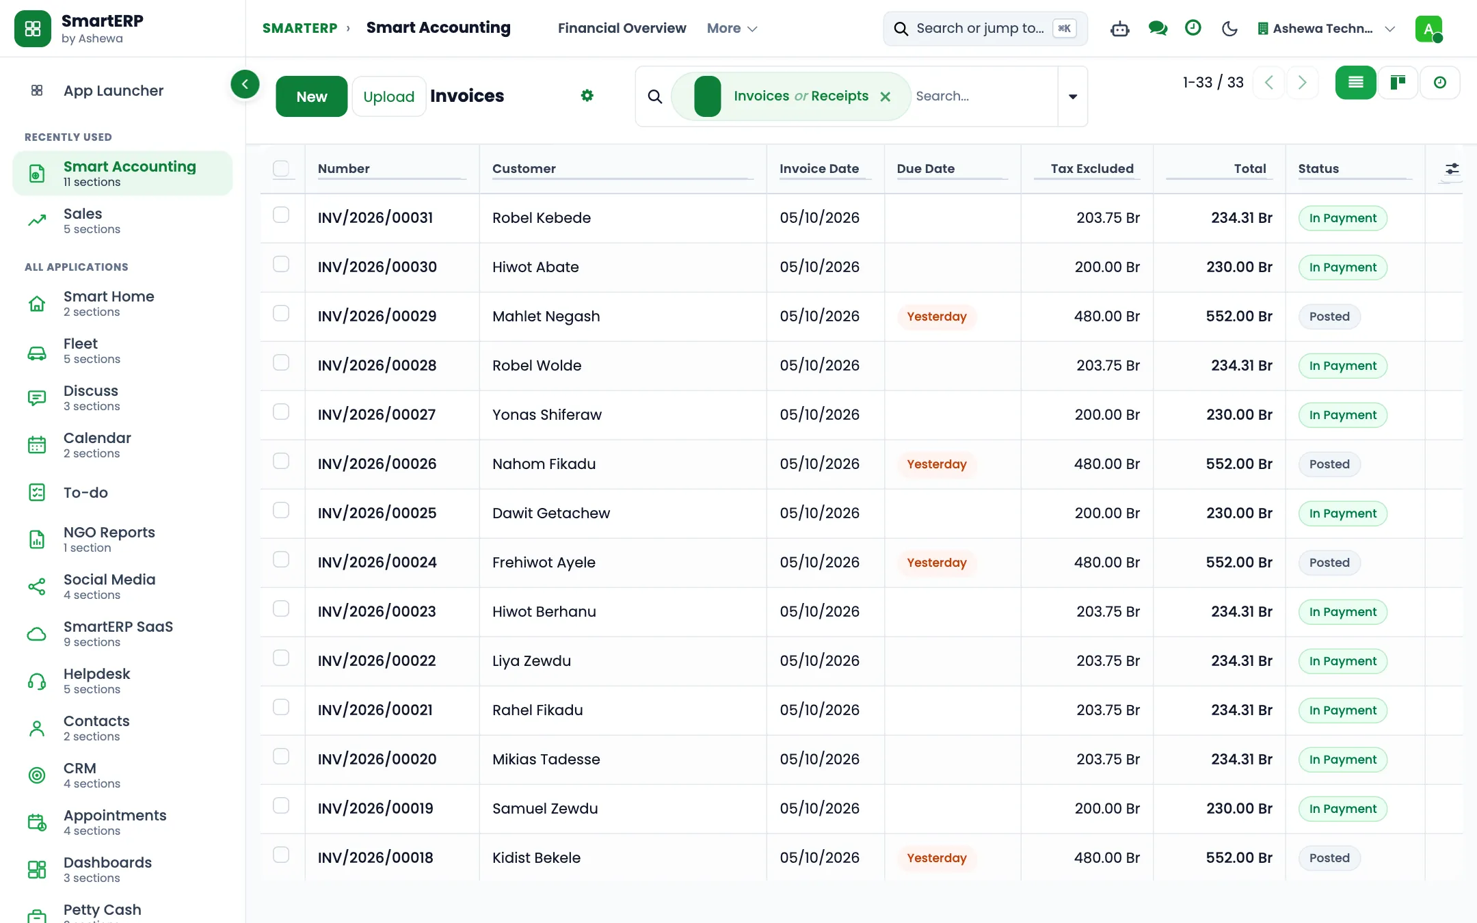Open the Fleet app
This screenshot has width=1477, height=923.
click(x=122, y=351)
